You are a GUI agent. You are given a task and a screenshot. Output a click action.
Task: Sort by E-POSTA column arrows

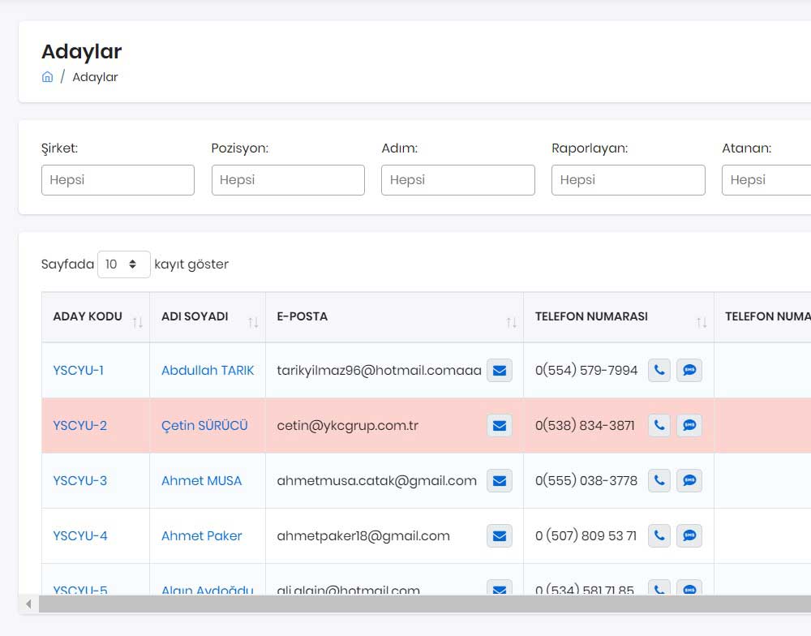tap(512, 322)
